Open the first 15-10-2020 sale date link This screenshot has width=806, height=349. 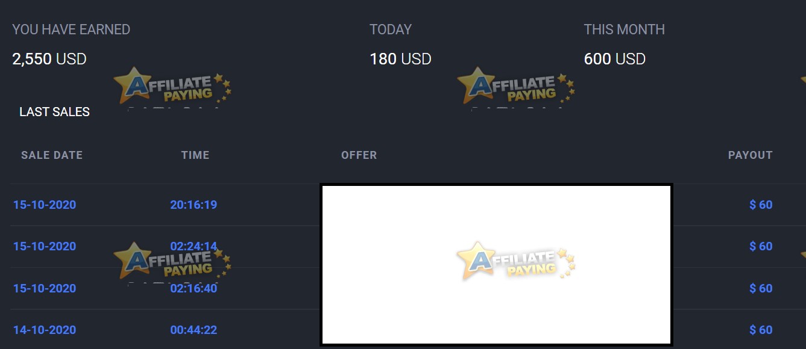tap(44, 205)
